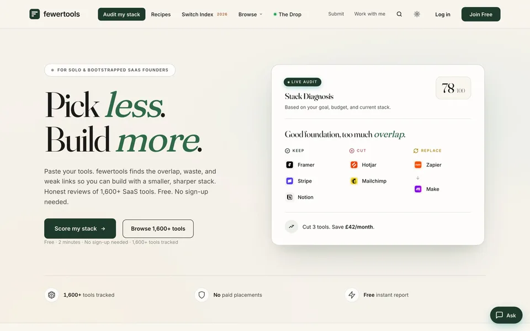530x331 pixels.
Task: Open the Switch Index 2026 page
Action: point(204,14)
